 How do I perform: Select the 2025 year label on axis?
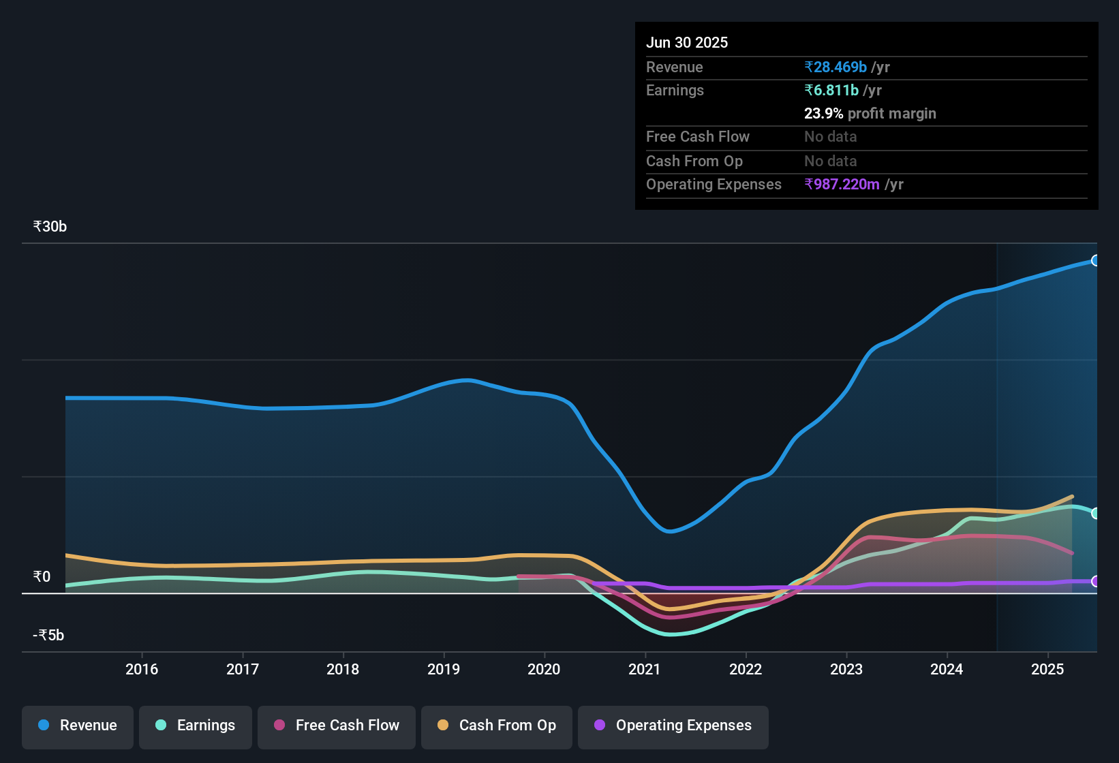[x=1047, y=670]
